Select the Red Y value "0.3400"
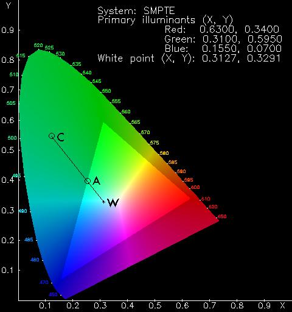This screenshot has width=292, height=312. (262, 30)
